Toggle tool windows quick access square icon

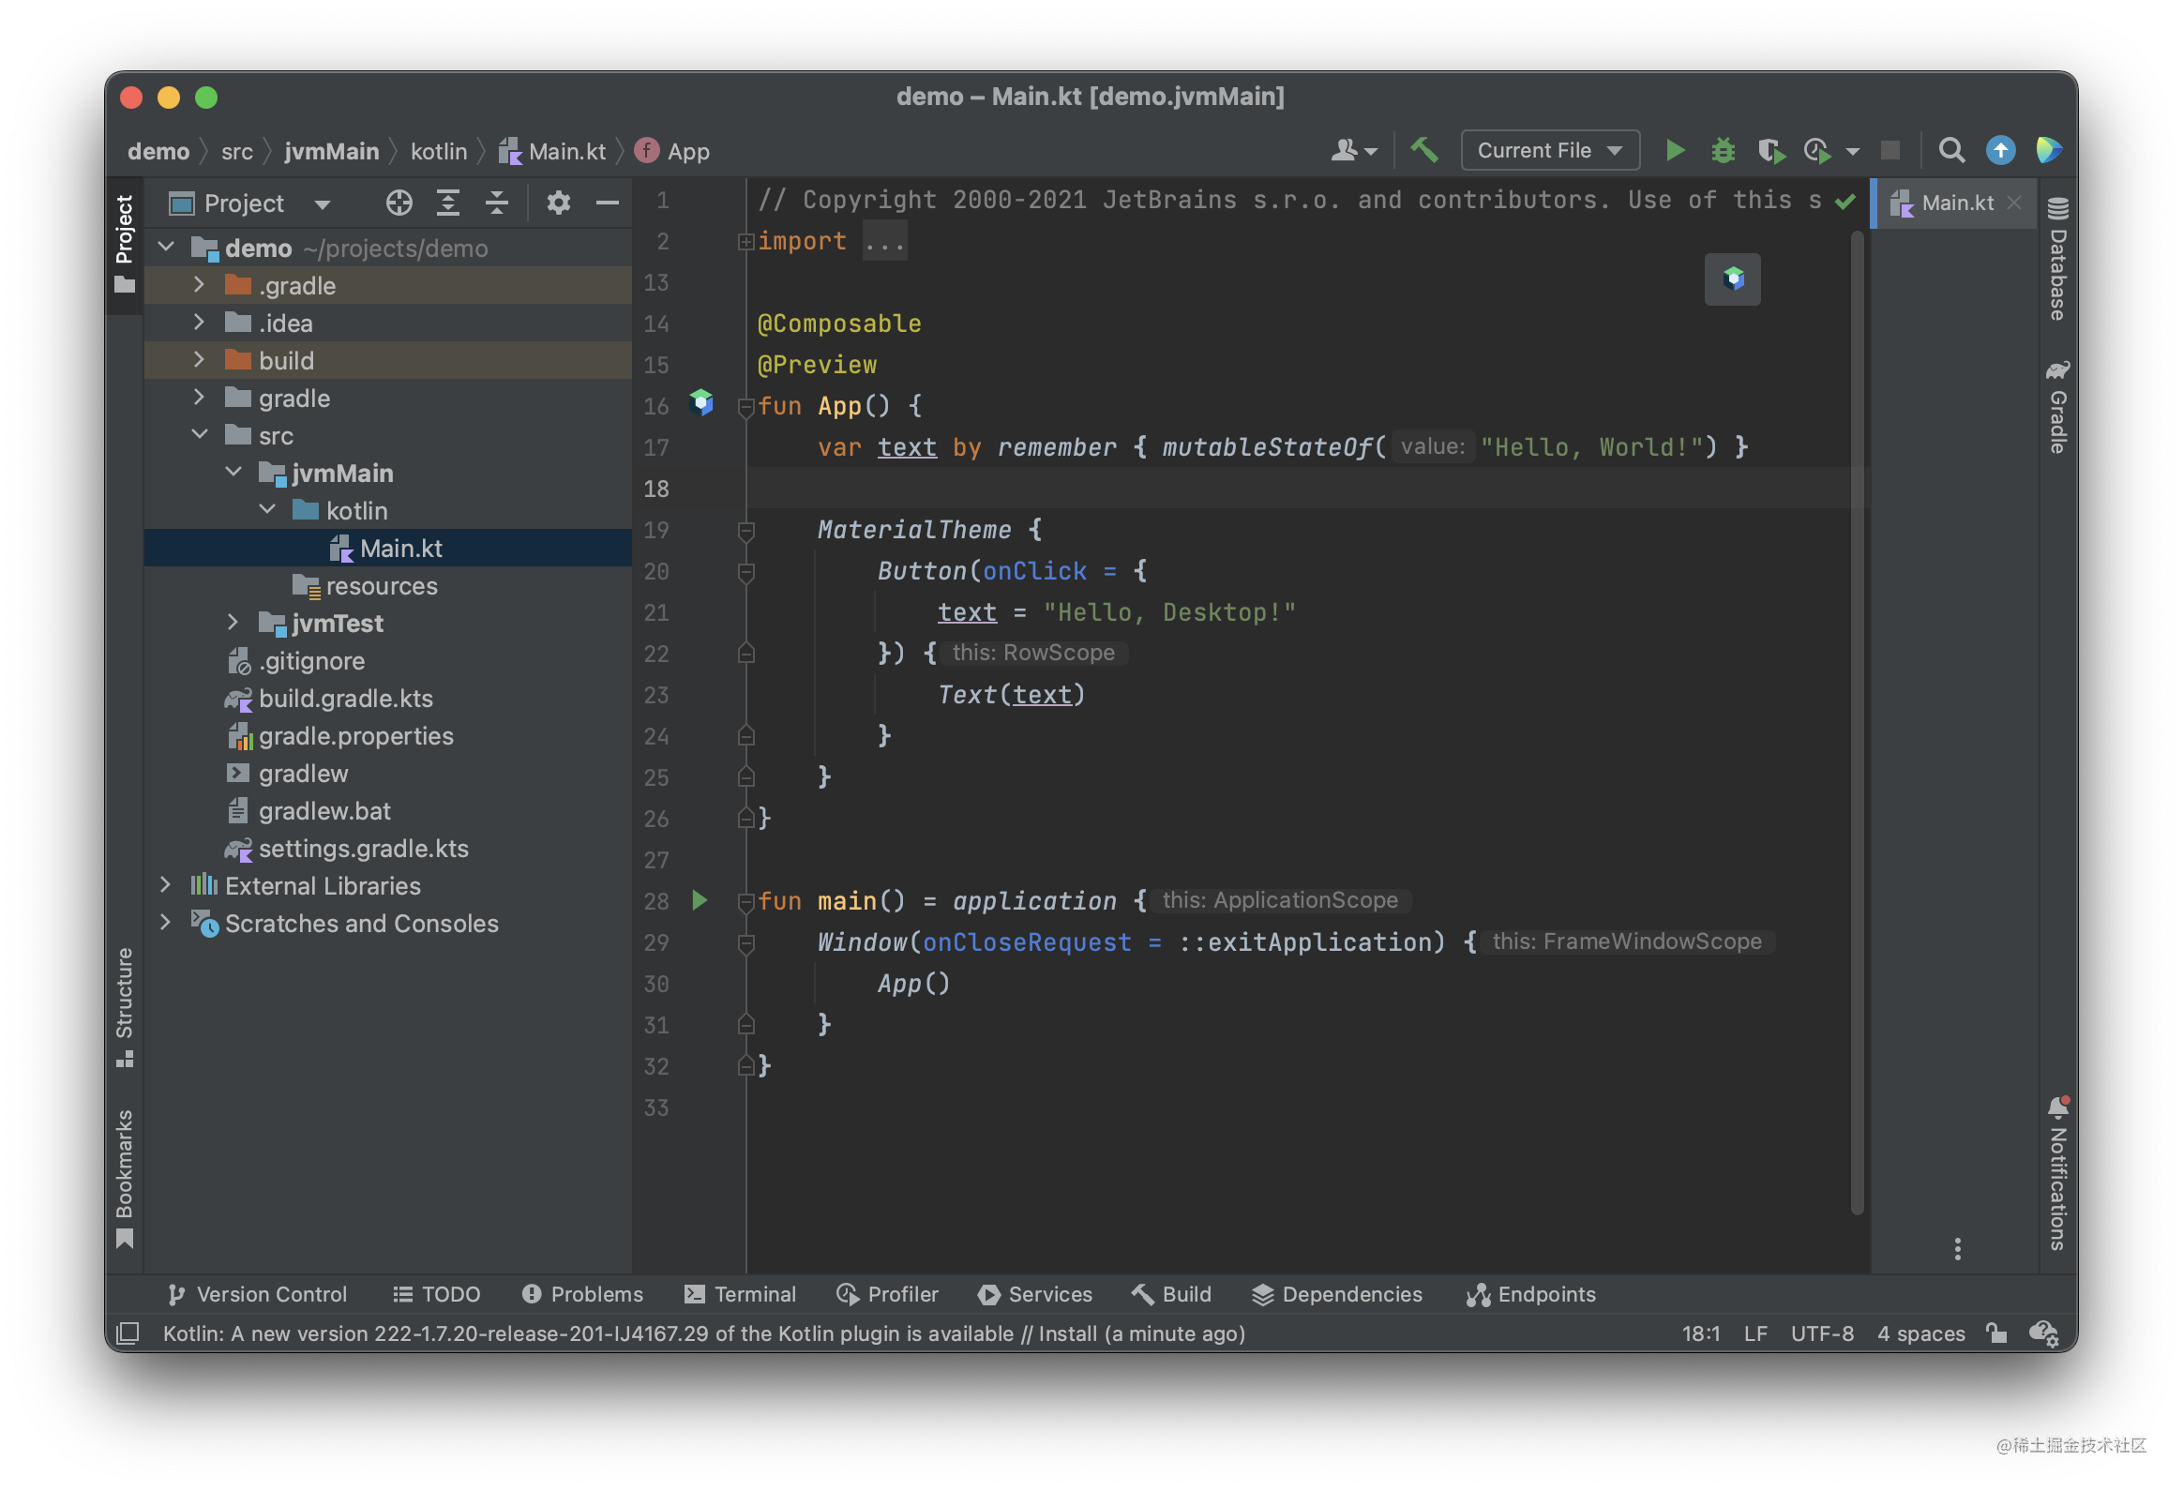128,1333
